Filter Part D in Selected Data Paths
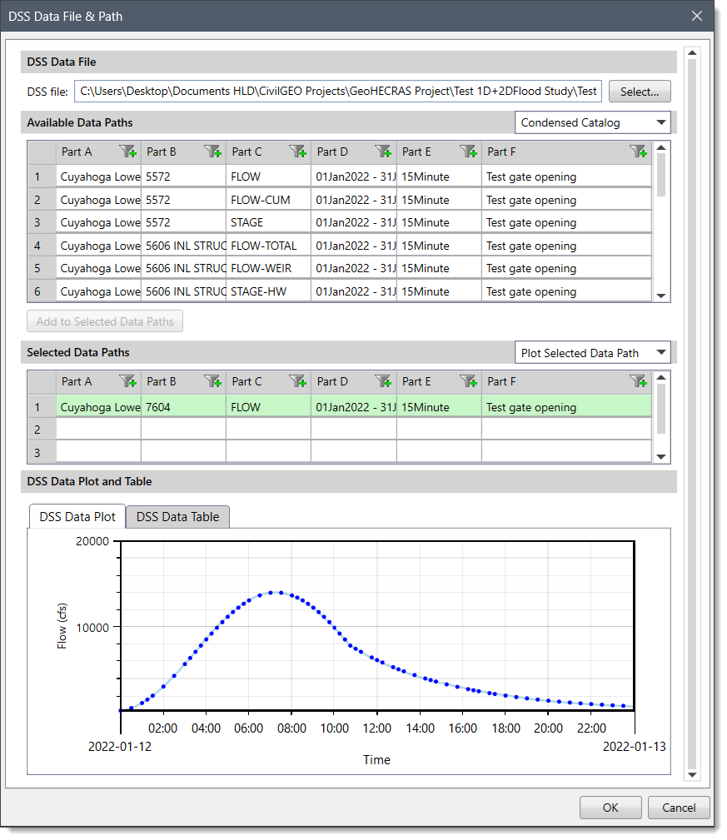 (383, 381)
